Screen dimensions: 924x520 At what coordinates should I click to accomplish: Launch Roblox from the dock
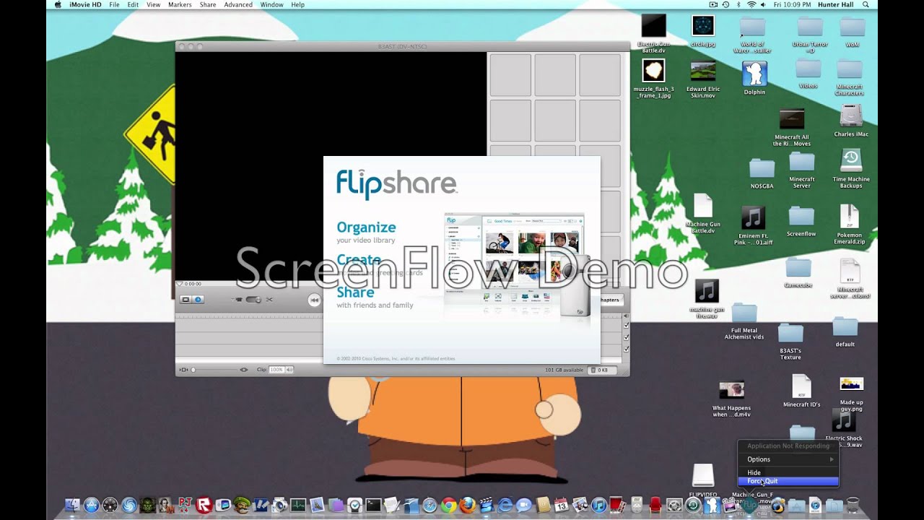tap(204, 505)
